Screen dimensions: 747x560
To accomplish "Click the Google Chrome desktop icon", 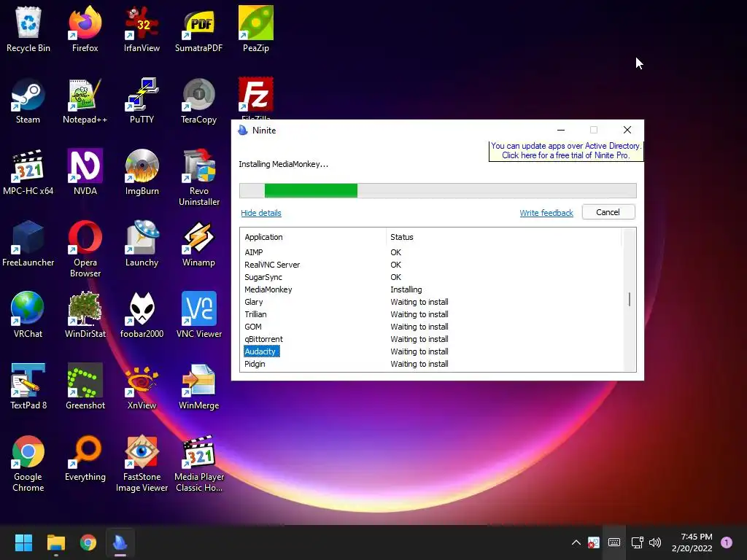I will coord(28,463).
